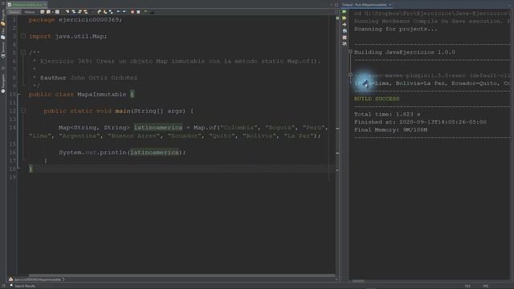Screen dimensions: 514x289
Task: Switch editor to History view
Action: (x=30, y=12)
